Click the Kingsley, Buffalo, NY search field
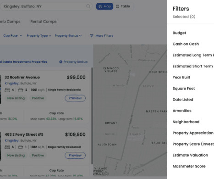The width and height of the screenshot is (214, 179). (46, 6)
